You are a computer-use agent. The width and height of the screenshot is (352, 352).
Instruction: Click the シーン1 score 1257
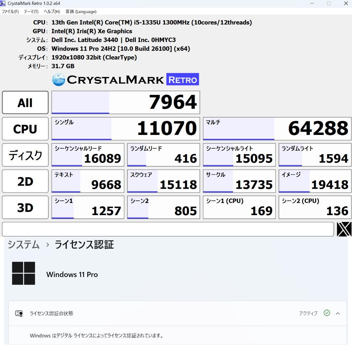point(88,207)
